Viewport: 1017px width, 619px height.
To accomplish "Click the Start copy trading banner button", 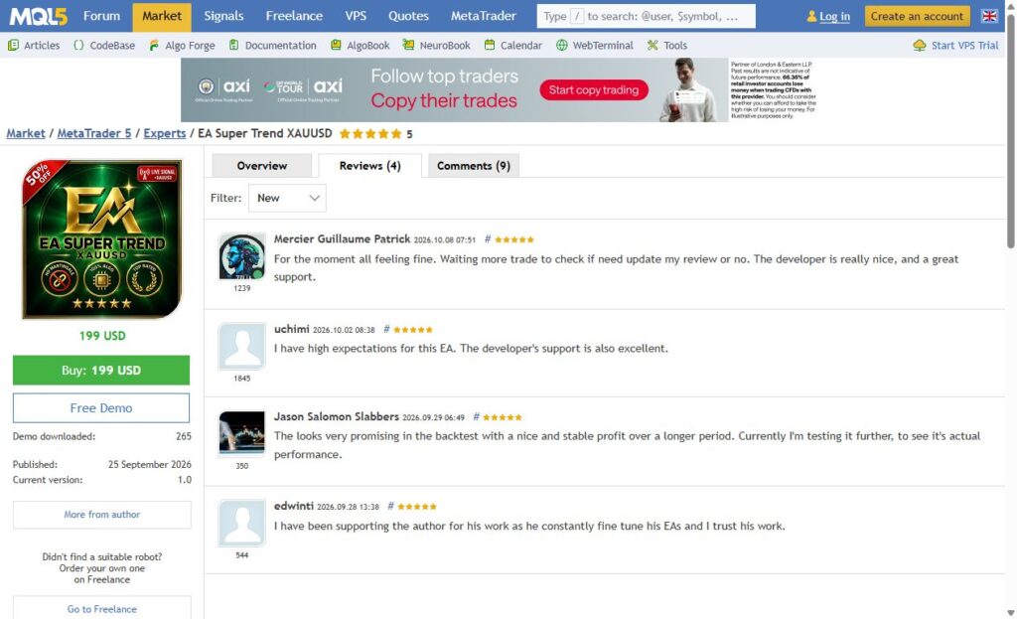I will 594,90.
